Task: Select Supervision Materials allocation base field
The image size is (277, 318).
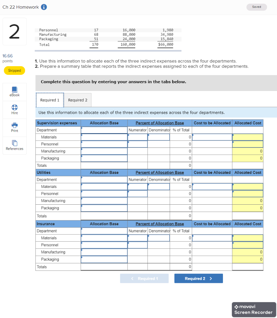Action: pos(104,137)
